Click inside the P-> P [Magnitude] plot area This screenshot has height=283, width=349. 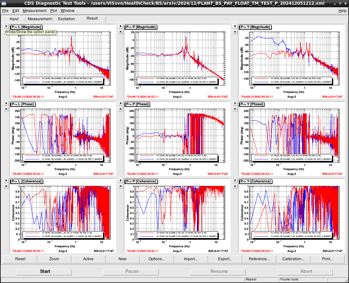(x=179, y=58)
